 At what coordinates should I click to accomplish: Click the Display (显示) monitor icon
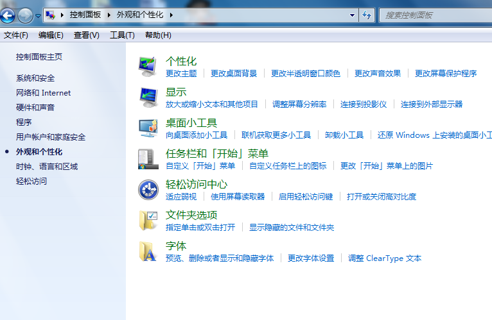pos(148,97)
